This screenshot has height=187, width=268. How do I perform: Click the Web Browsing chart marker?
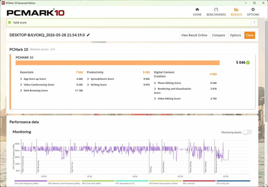click(x=38, y=166)
